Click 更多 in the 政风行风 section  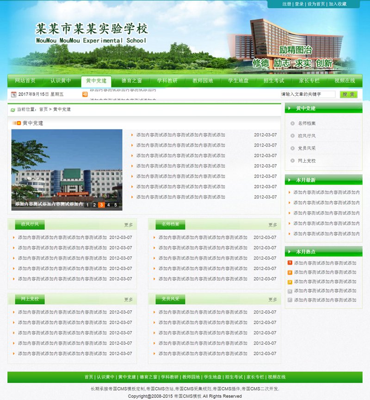(129, 225)
